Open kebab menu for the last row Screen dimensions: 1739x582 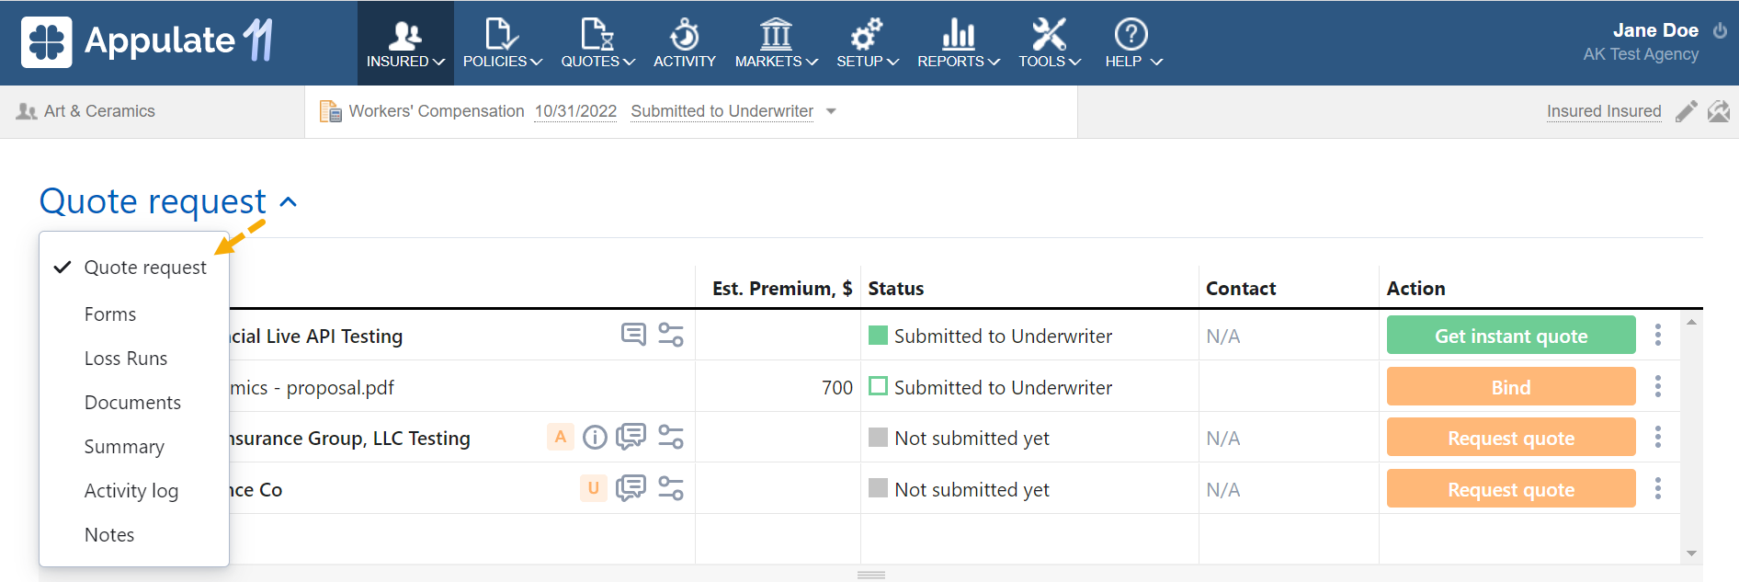point(1658,488)
